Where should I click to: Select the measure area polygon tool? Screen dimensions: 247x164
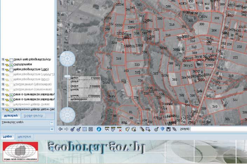click(x=113, y=129)
